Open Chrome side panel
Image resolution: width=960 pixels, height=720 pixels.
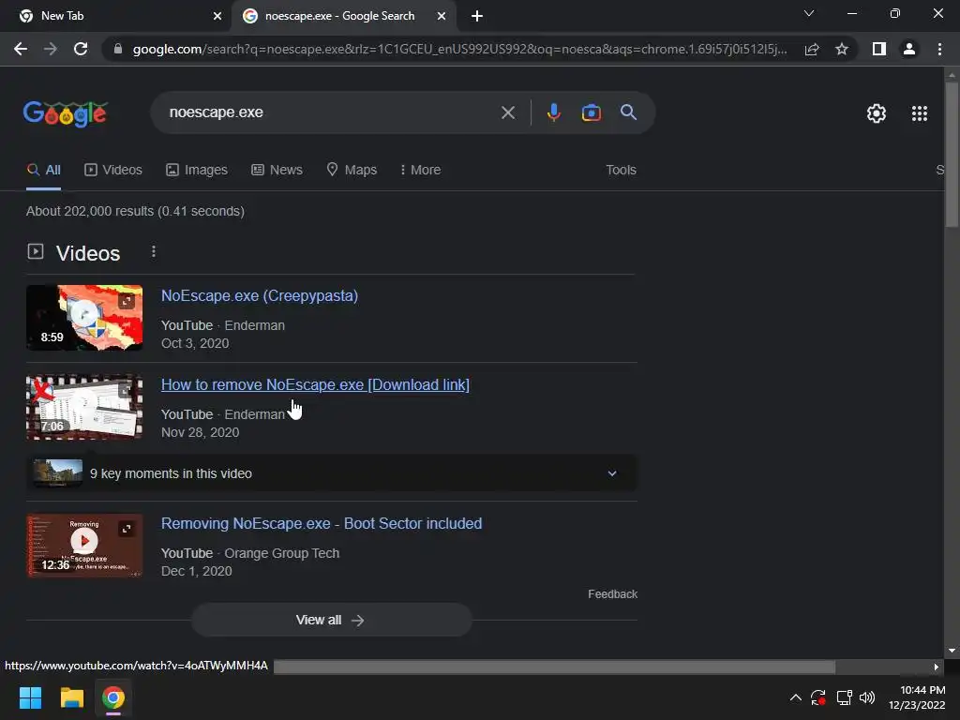coord(878,49)
